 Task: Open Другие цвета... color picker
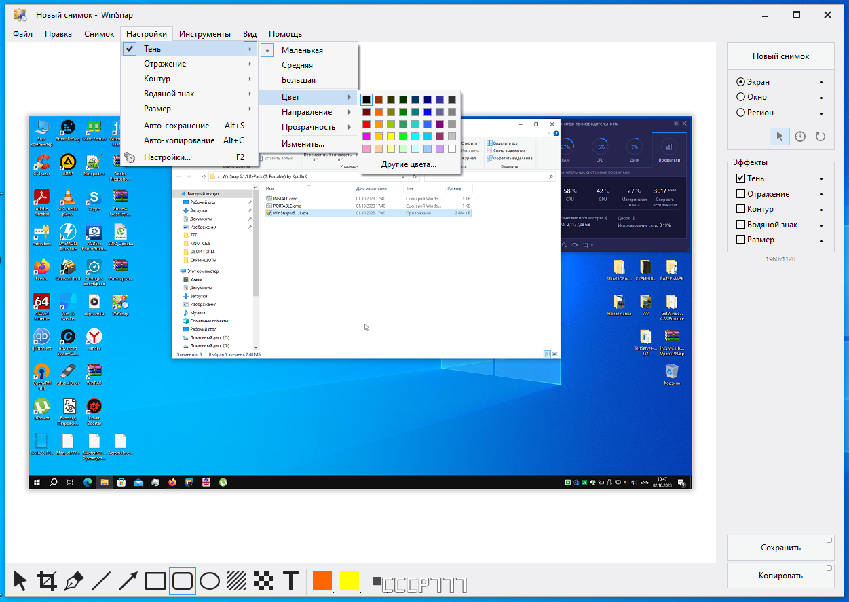(x=409, y=164)
